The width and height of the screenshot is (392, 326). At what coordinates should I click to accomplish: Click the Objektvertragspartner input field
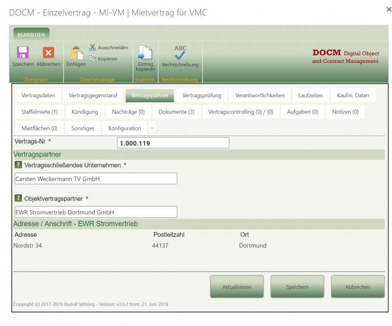pyautogui.click(x=96, y=212)
